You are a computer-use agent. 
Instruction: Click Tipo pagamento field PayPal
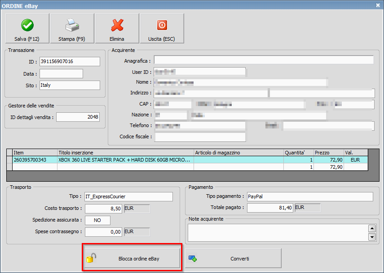click(310, 196)
